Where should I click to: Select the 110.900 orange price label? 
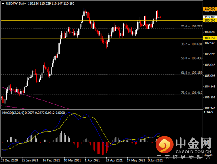[210, 9]
